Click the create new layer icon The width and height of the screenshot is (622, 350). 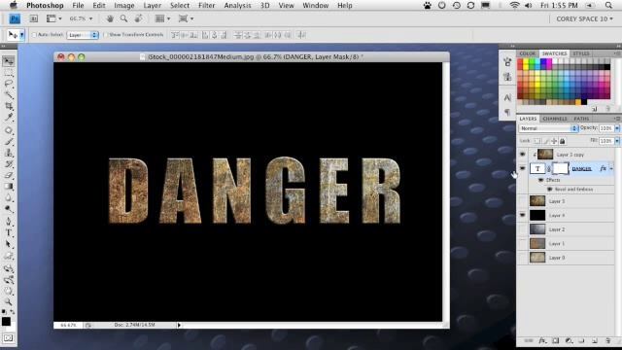(x=595, y=341)
